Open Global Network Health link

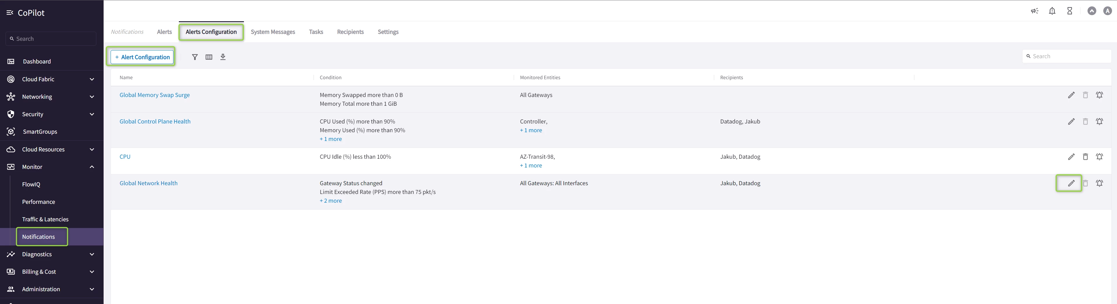(148, 183)
